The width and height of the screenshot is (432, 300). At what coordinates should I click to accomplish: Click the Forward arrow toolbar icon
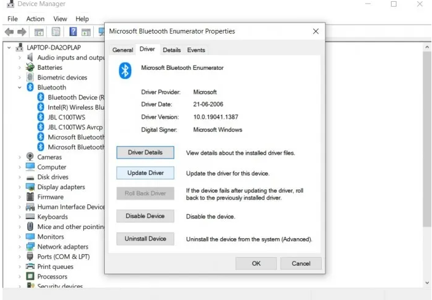pos(22,32)
